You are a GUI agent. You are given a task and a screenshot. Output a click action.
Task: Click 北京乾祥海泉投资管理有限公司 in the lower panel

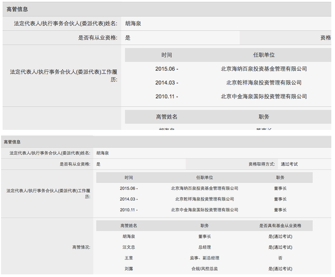pos(205,199)
